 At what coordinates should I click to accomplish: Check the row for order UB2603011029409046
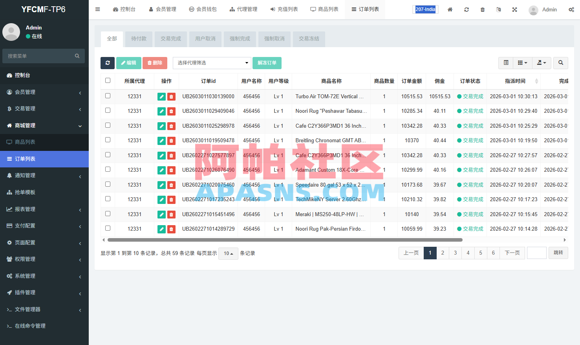point(108,110)
